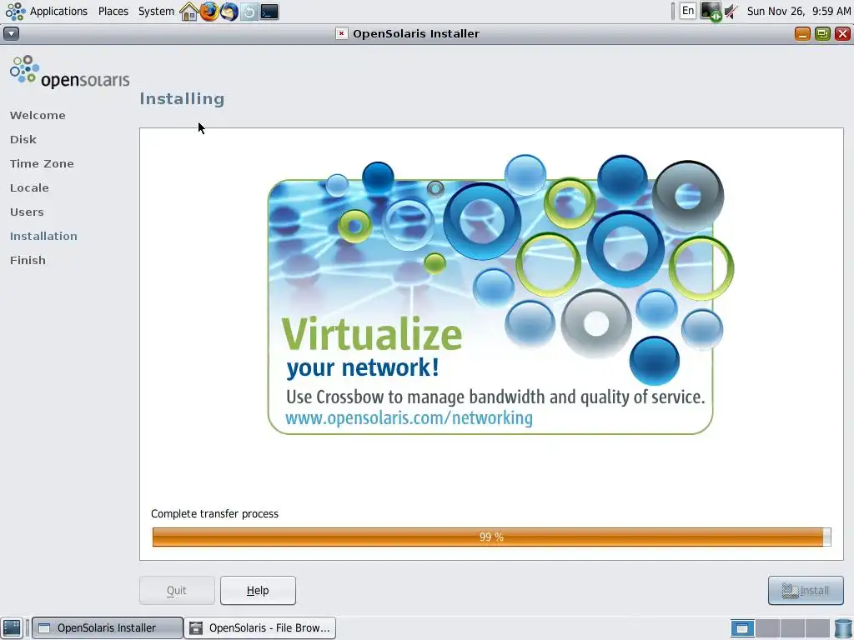Select the Locale step in the sidebar

29,187
